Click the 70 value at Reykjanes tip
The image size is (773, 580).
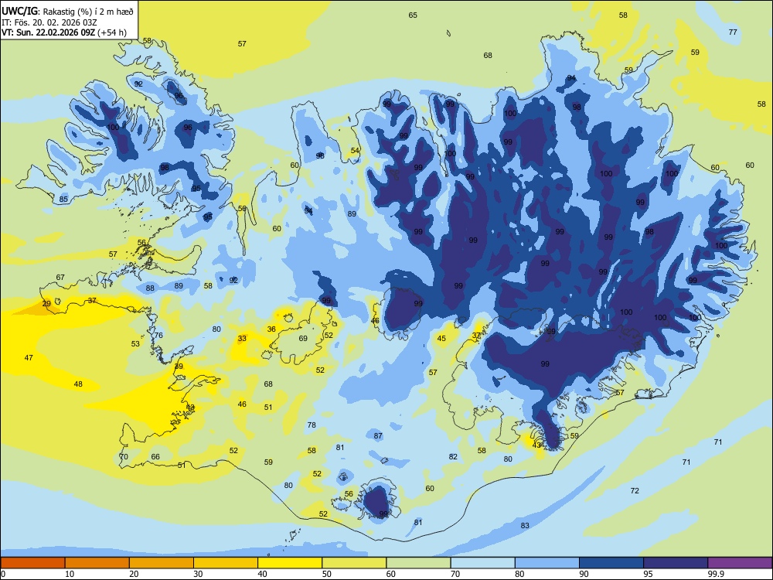[x=124, y=457]
